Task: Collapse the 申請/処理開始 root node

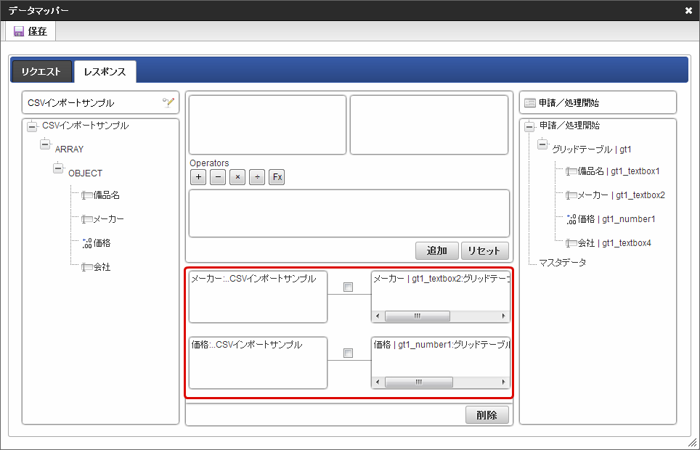Action: point(529,126)
